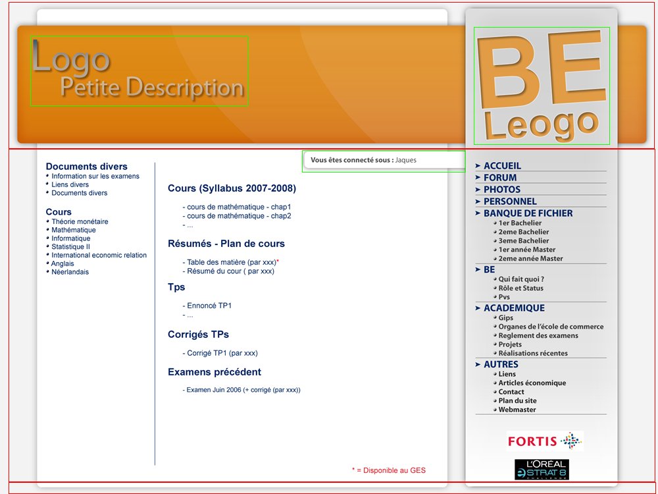
Task: Select the Informatique course
Action: (71, 238)
